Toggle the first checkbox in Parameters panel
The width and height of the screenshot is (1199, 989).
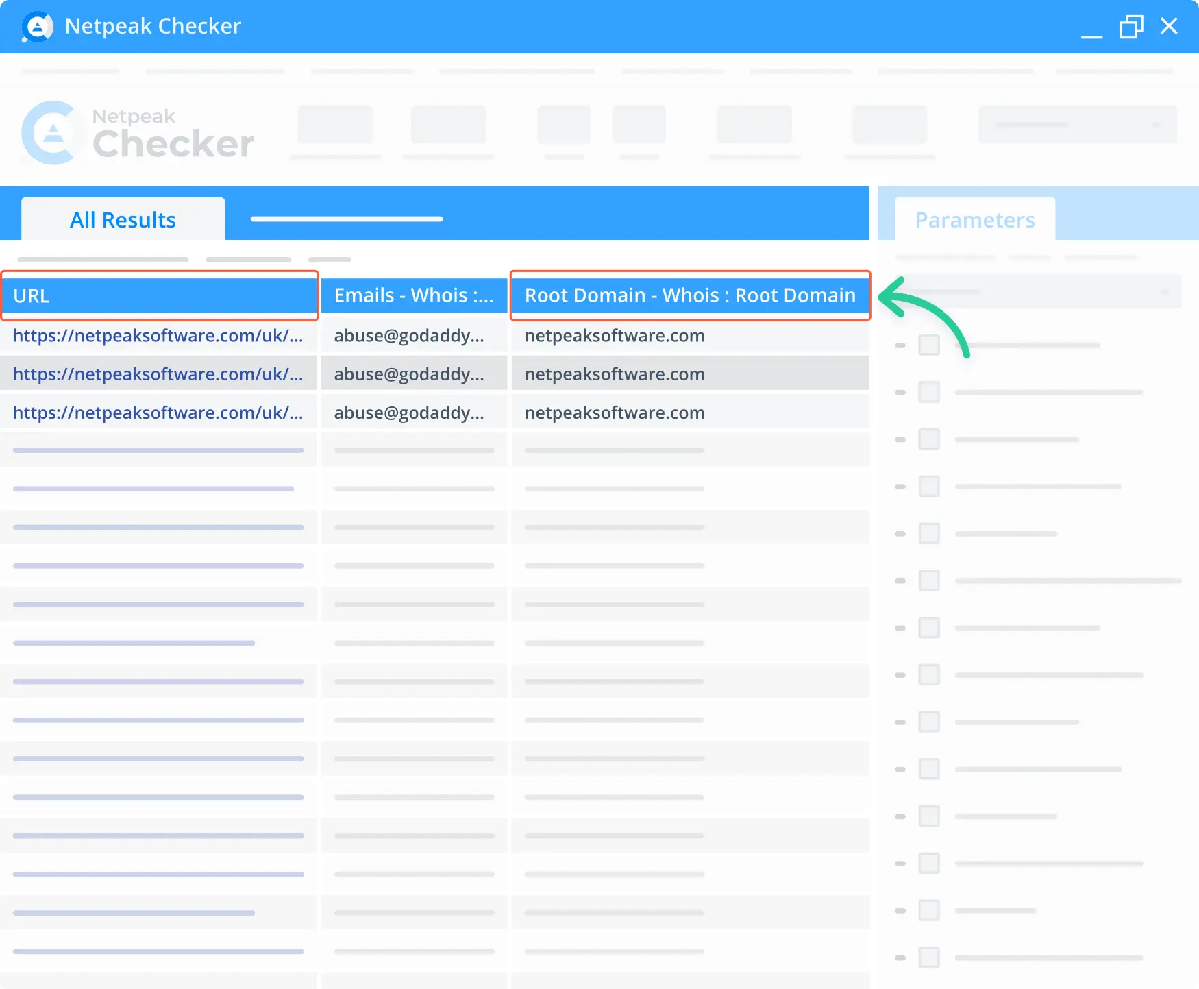coord(929,345)
